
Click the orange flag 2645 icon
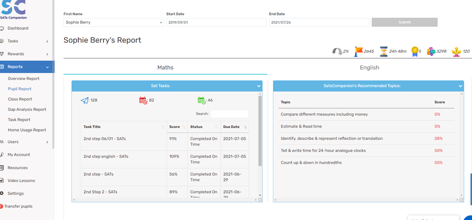(358, 51)
